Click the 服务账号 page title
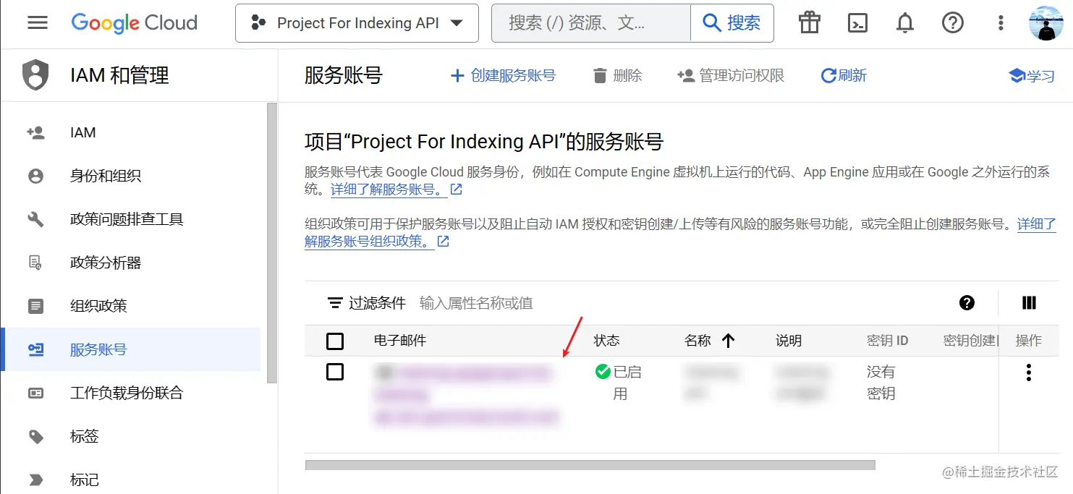Image resolution: width=1073 pixels, height=494 pixels. click(343, 75)
